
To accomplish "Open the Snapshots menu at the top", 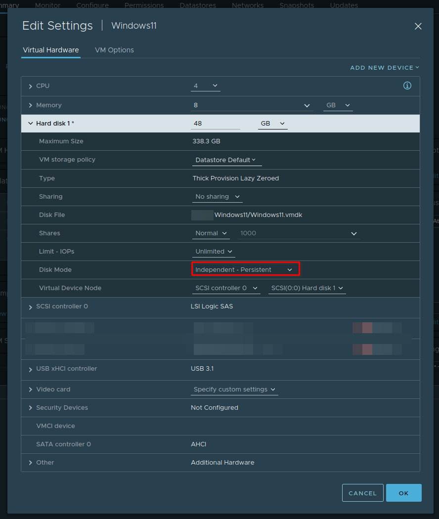I will (x=297, y=5).
